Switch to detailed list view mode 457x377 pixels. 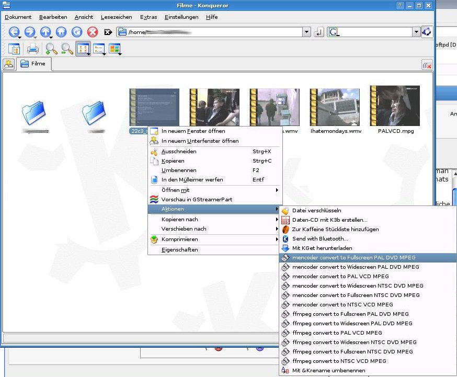click(x=99, y=49)
